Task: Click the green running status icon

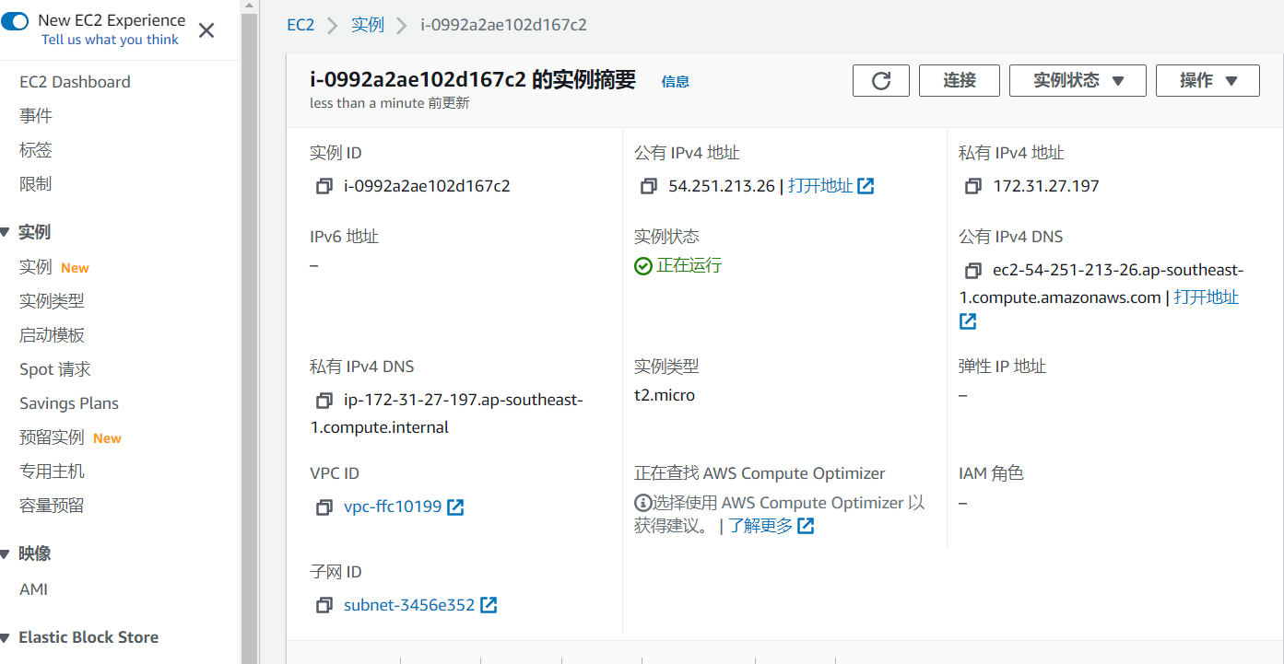Action: pyautogui.click(x=643, y=266)
